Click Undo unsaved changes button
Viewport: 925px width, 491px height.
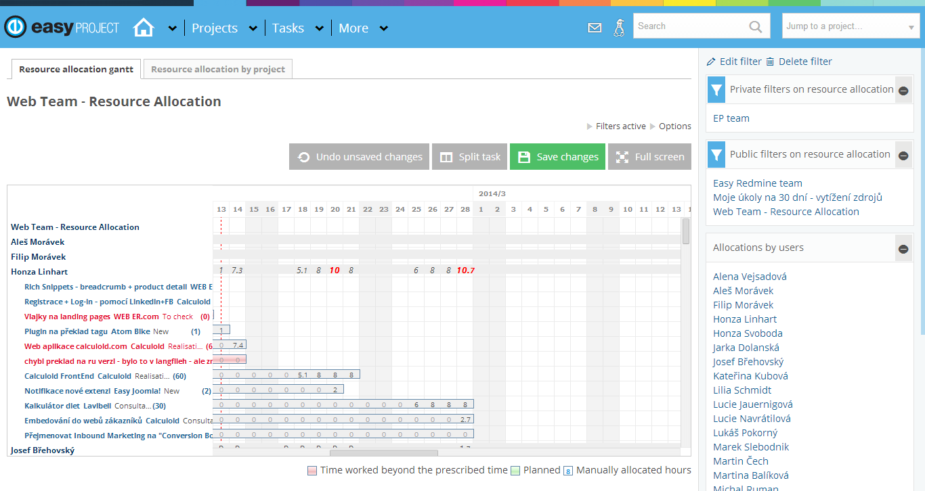pyautogui.click(x=360, y=157)
